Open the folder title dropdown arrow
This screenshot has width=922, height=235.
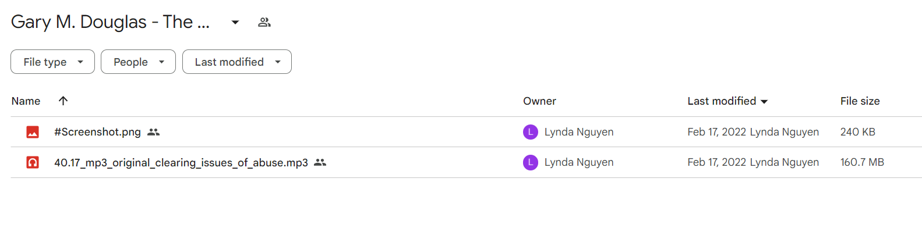click(235, 22)
